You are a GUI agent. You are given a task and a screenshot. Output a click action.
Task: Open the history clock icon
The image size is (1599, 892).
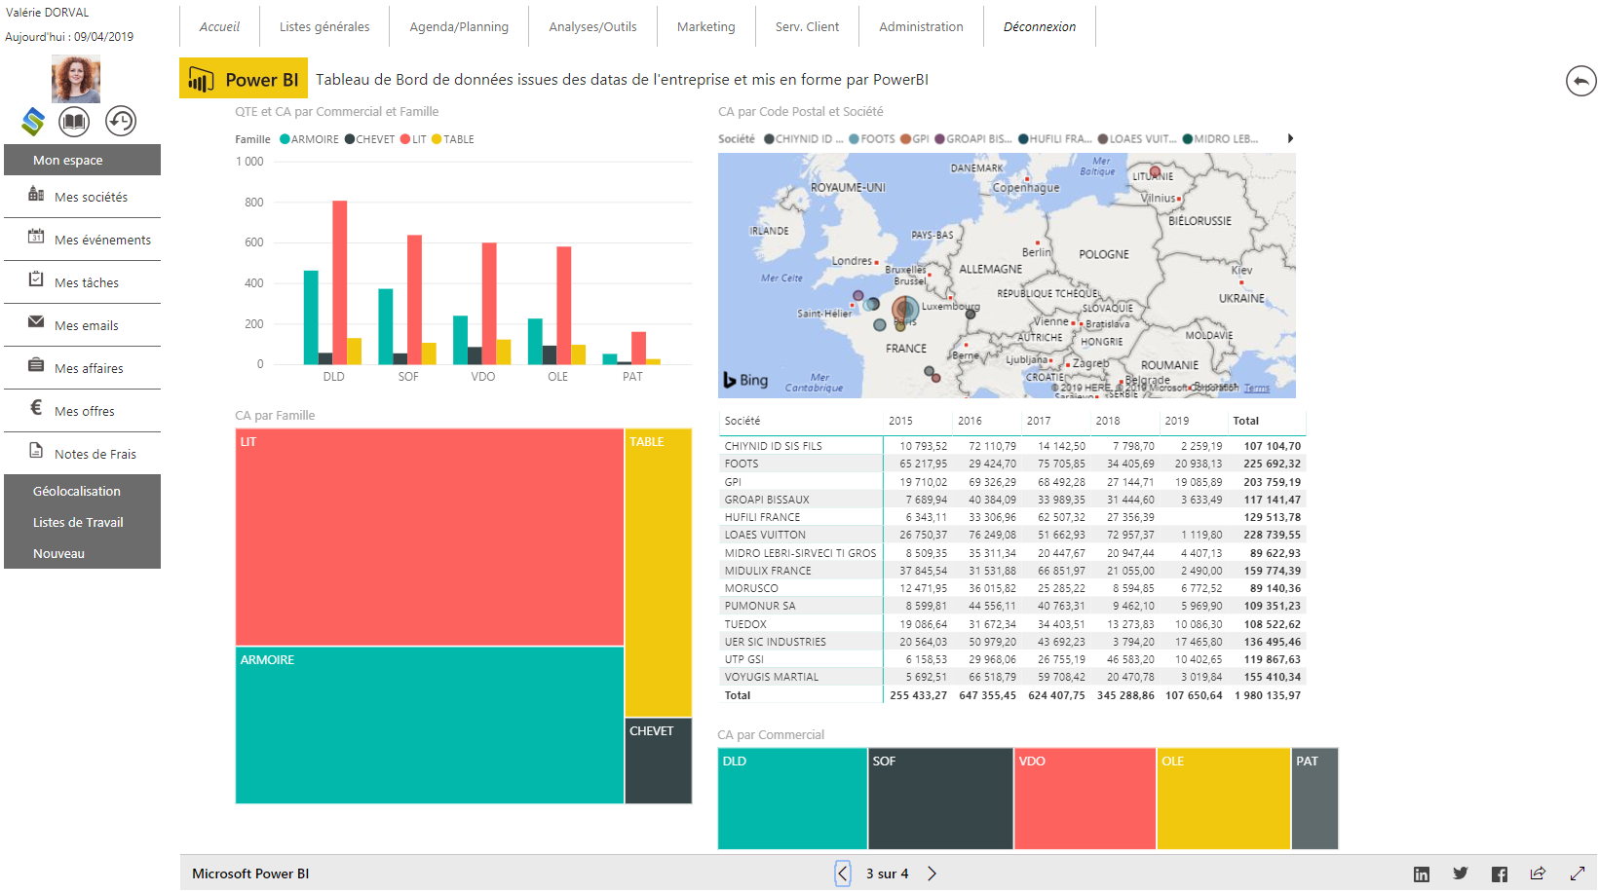121,122
